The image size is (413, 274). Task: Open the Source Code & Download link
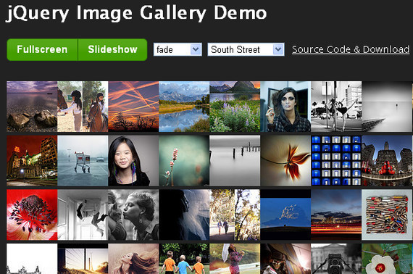(x=351, y=49)
